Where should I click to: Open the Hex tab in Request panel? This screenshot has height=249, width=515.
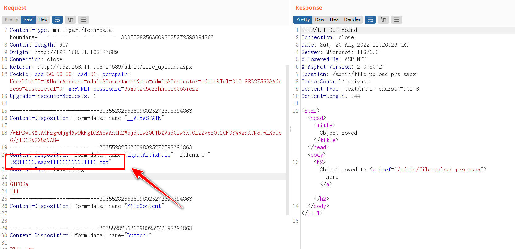click(43, 19)
